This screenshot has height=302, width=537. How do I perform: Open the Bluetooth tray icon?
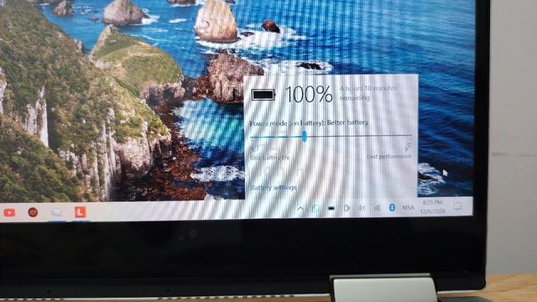click(x=392, y=207)
